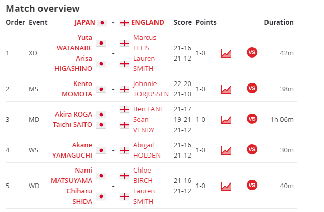Open Johnnie TORJUSSEN player profile
The height and width of the screenshot is (212, 324).
tap(151, 89)
